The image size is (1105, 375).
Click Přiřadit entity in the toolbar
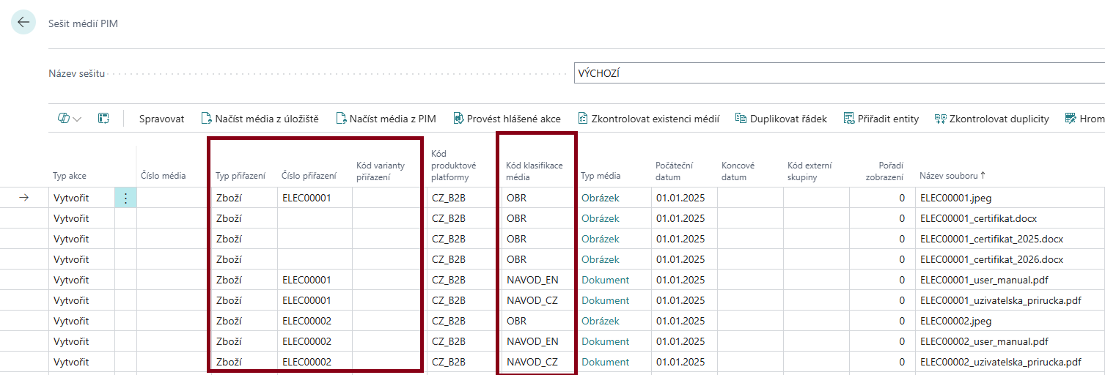coord(881,119)
